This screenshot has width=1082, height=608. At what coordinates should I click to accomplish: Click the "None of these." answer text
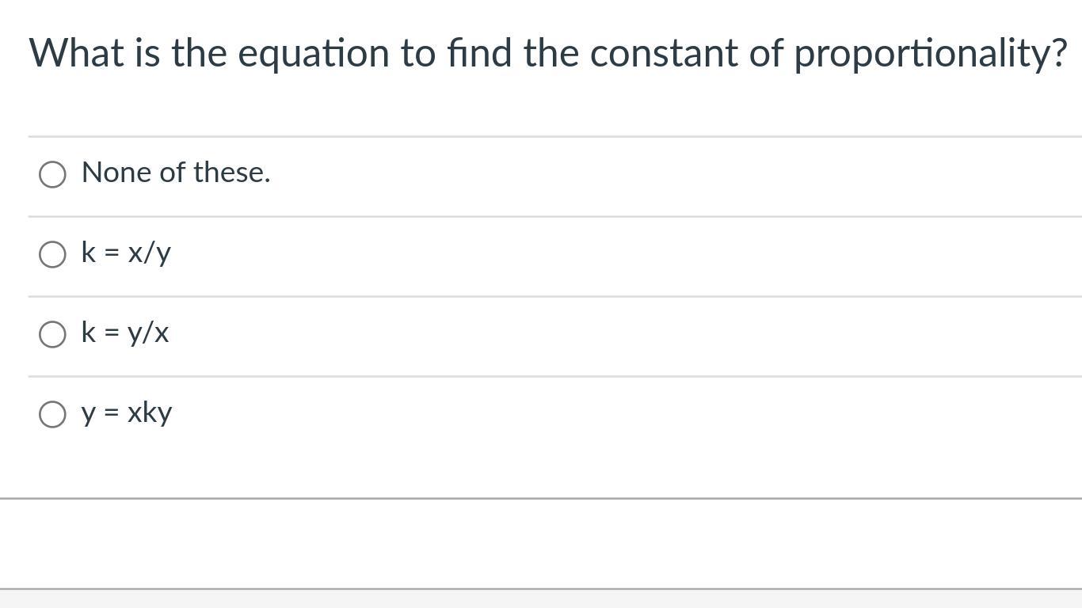coord(176,173)
